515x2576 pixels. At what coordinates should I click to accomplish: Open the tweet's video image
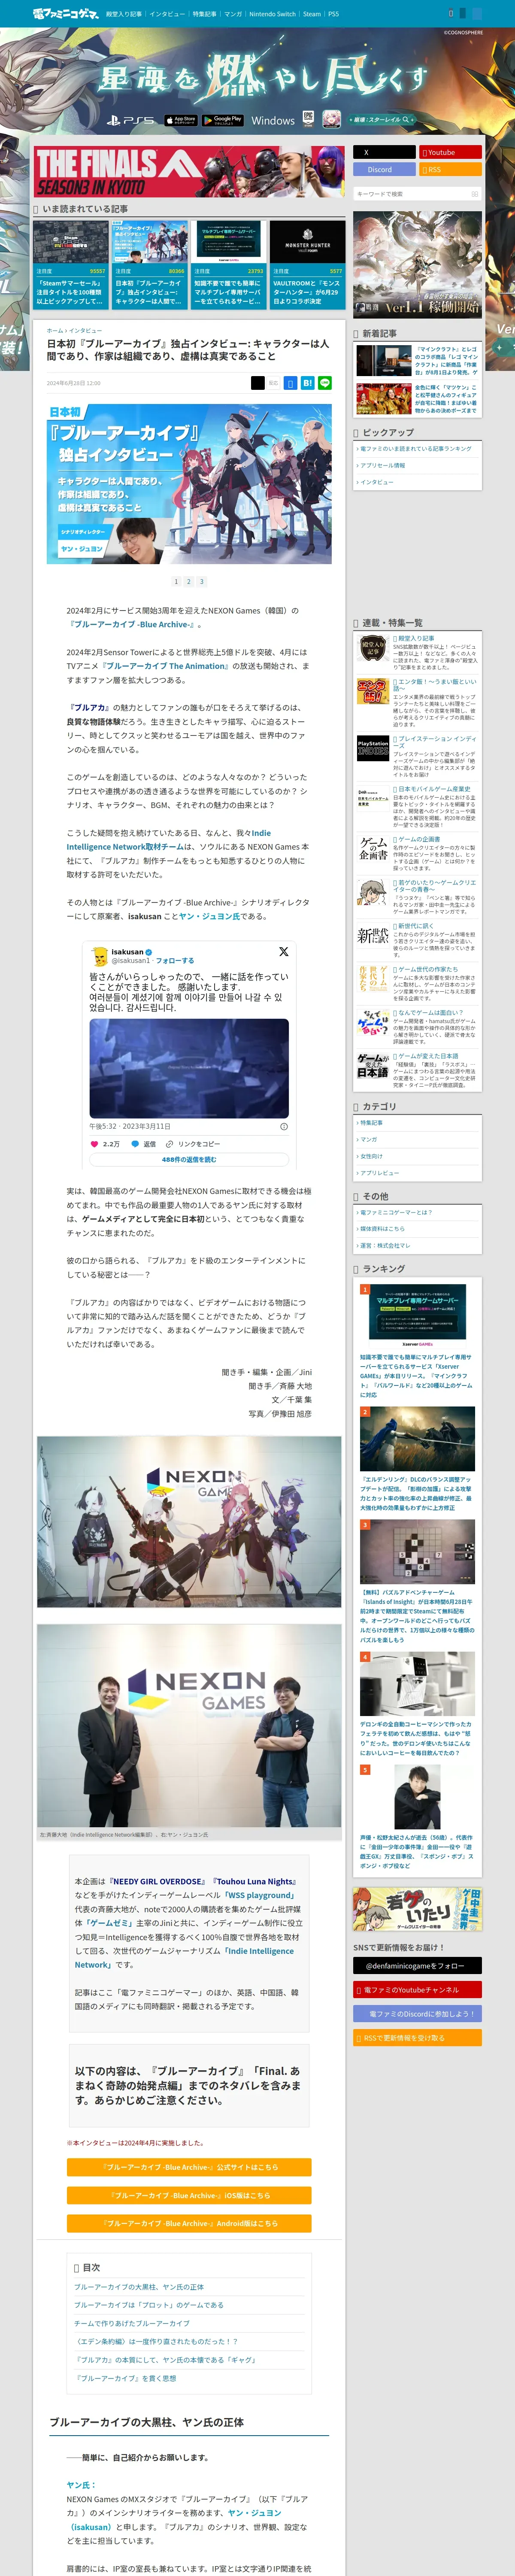tap(189, 1068)
